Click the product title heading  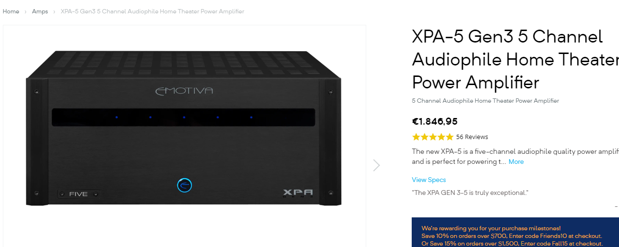tap(515, 60)
